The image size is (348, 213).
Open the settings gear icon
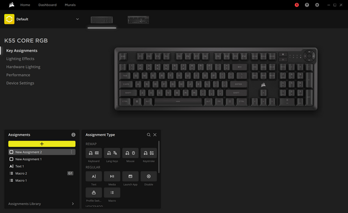[317, 5]
